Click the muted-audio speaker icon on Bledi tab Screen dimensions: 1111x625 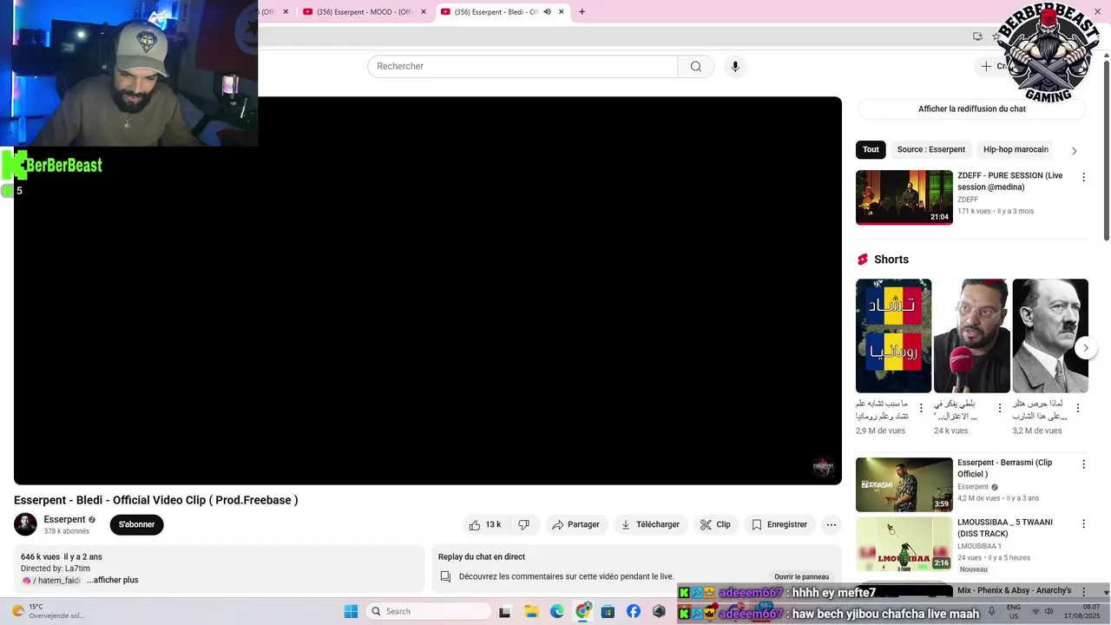tap(547, 12)
